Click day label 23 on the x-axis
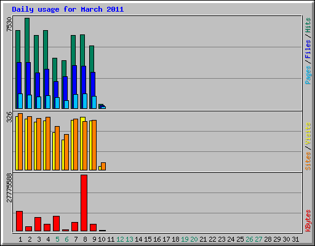315x246 pixels. click(x=221, y=239)
